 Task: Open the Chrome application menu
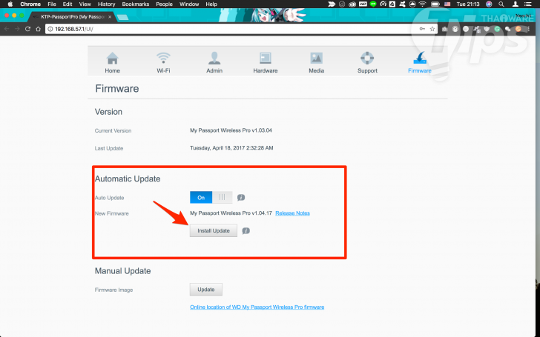(x=30, y=4)
